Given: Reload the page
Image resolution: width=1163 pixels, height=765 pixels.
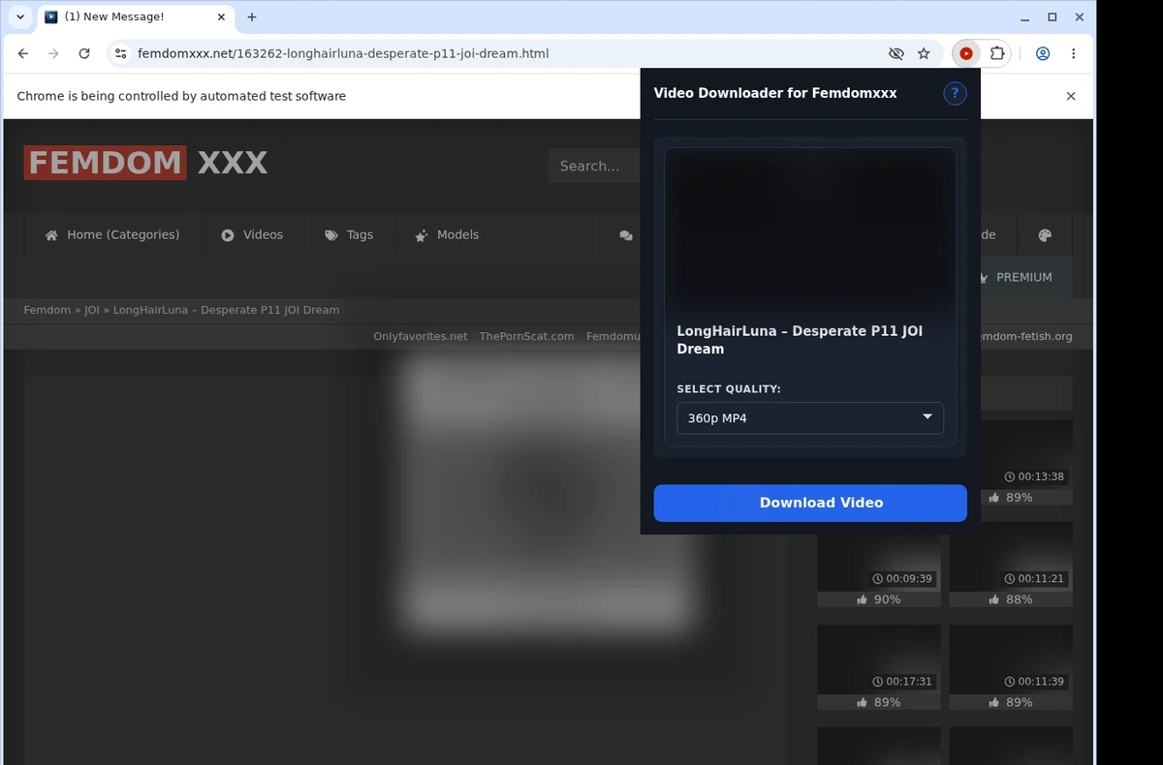Looking at the screenshot, I should [84, 54].
